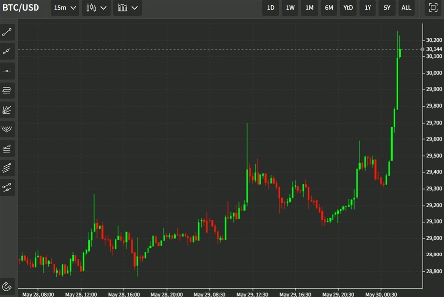Open the indicators dropdown menu
The image size is (444, 297).
[x=128, y=8]
